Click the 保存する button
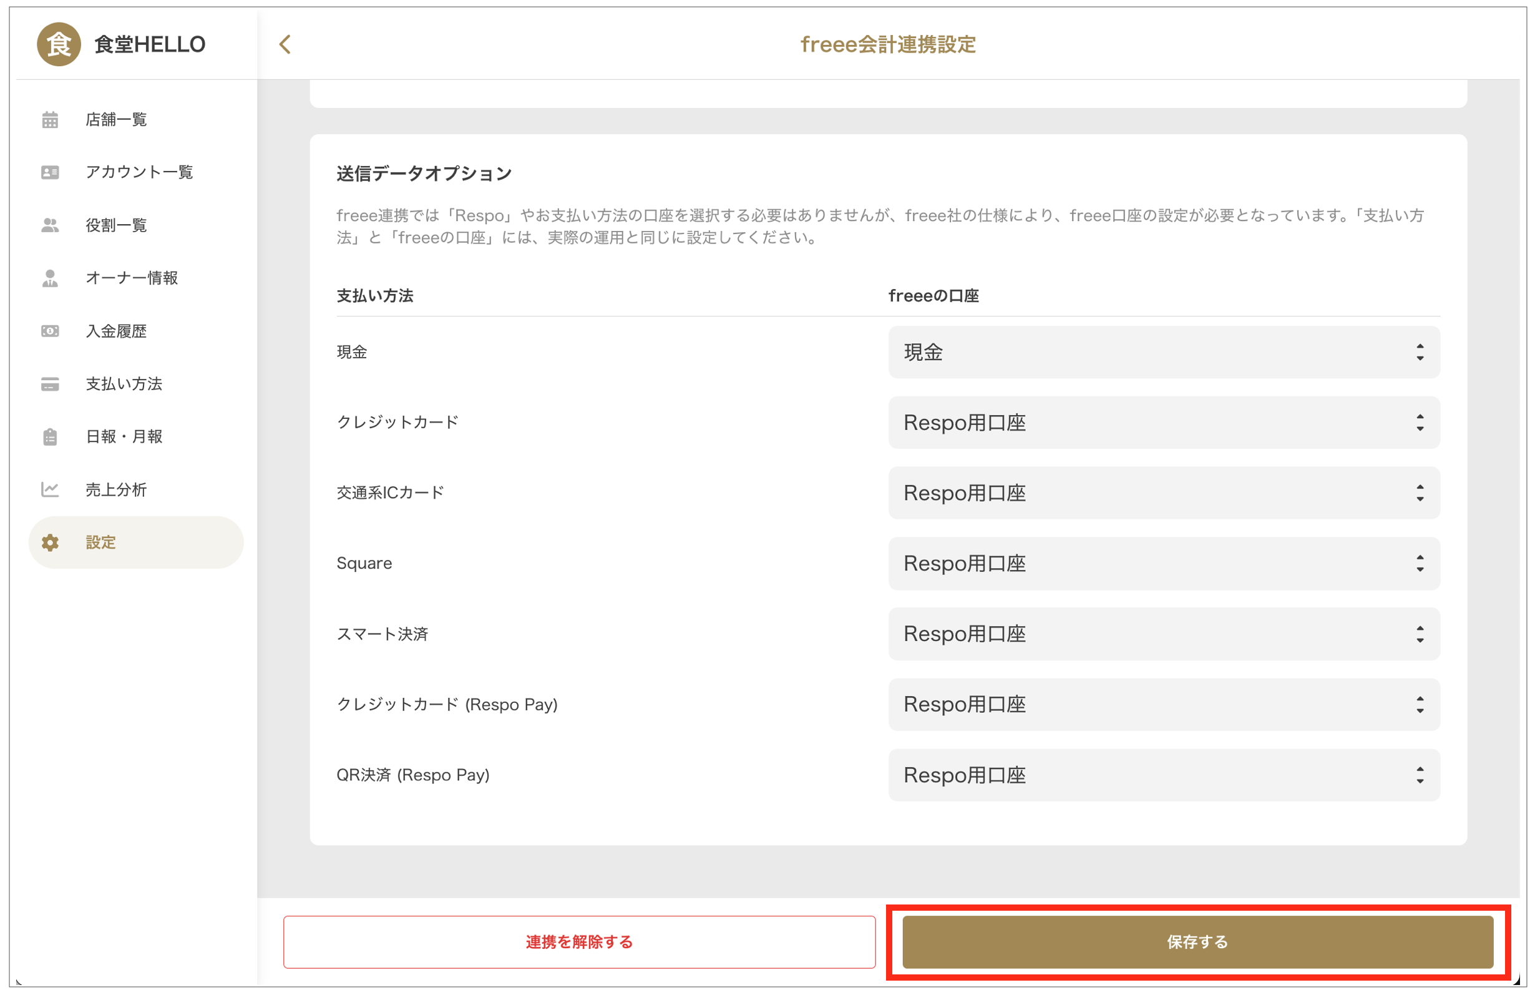Viewport: 1535px width, 995px height. tap(1197, 942)
